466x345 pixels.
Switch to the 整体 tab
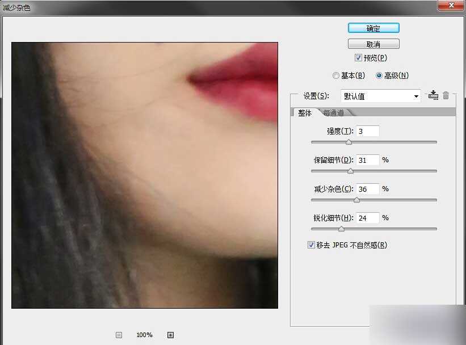tap(304, 113)
